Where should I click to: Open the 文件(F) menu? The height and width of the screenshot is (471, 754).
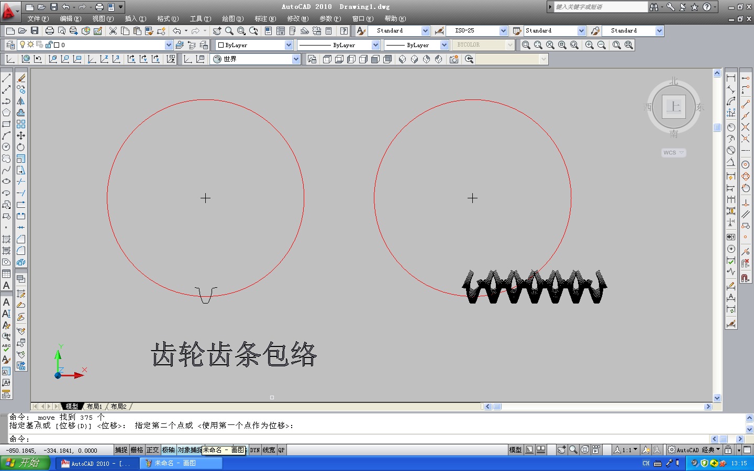(x=38, y=19)
